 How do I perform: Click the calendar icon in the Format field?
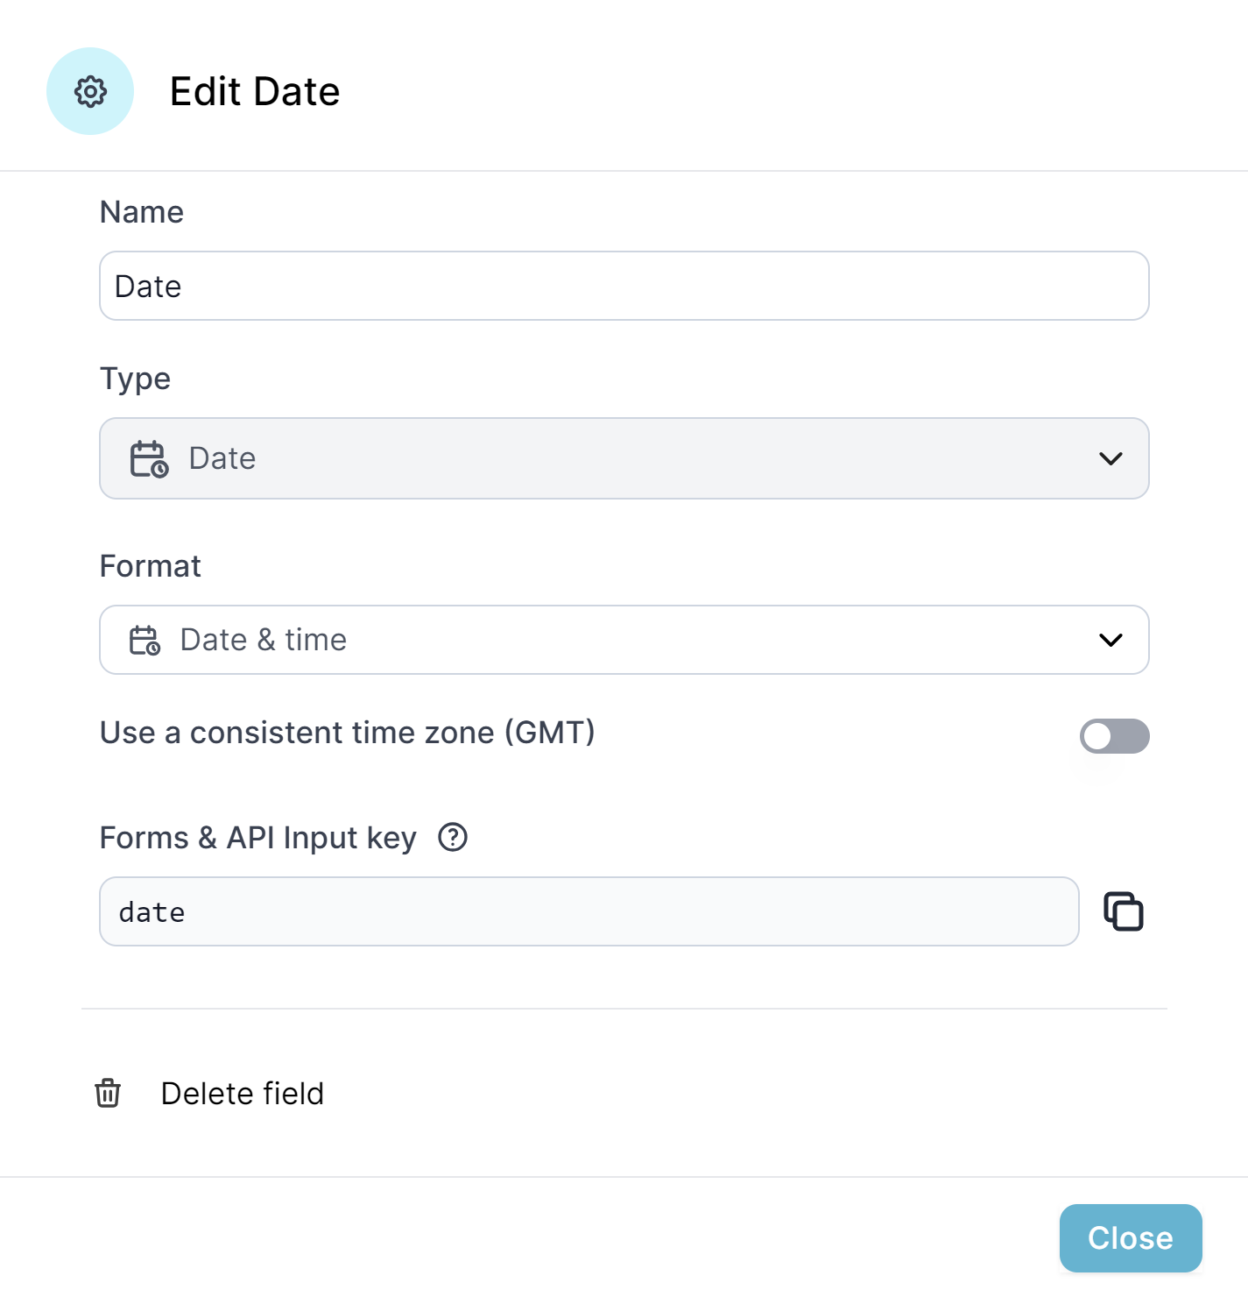point(145,641)
